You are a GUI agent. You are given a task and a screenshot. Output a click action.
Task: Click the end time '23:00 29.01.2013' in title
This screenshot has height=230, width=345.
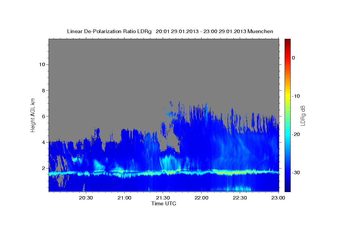225,31
